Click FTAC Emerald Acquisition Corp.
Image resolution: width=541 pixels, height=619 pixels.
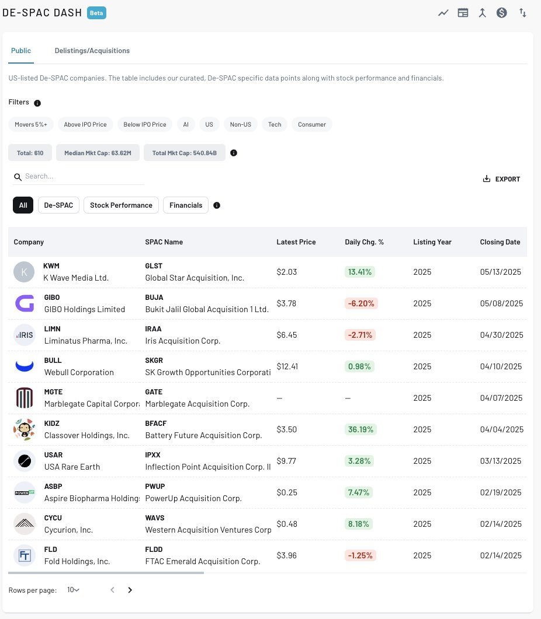(203, 561)
